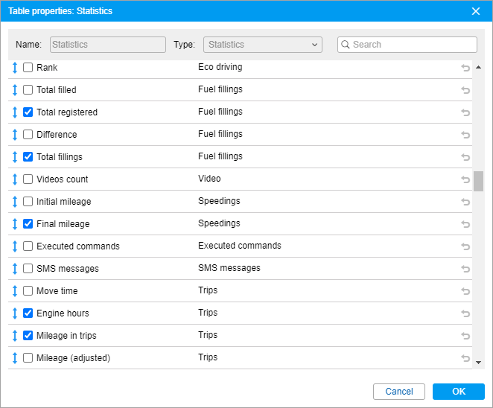Click the vertical scrollbar thumb
This screenshot has width=493, height=408.
pyautogui.click(x=478, y=181)
